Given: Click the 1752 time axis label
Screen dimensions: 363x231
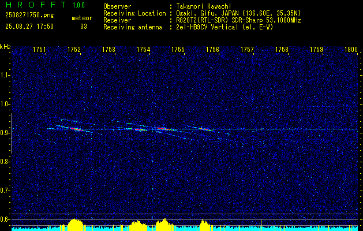Looking at the screenshot, I should pyautogui.click(x=74, y=49).
